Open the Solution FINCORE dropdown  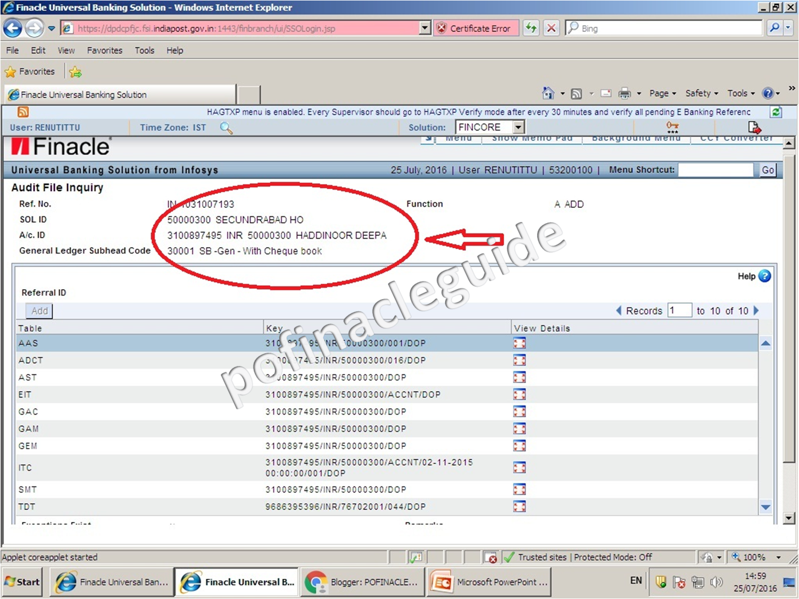point(518,126)
